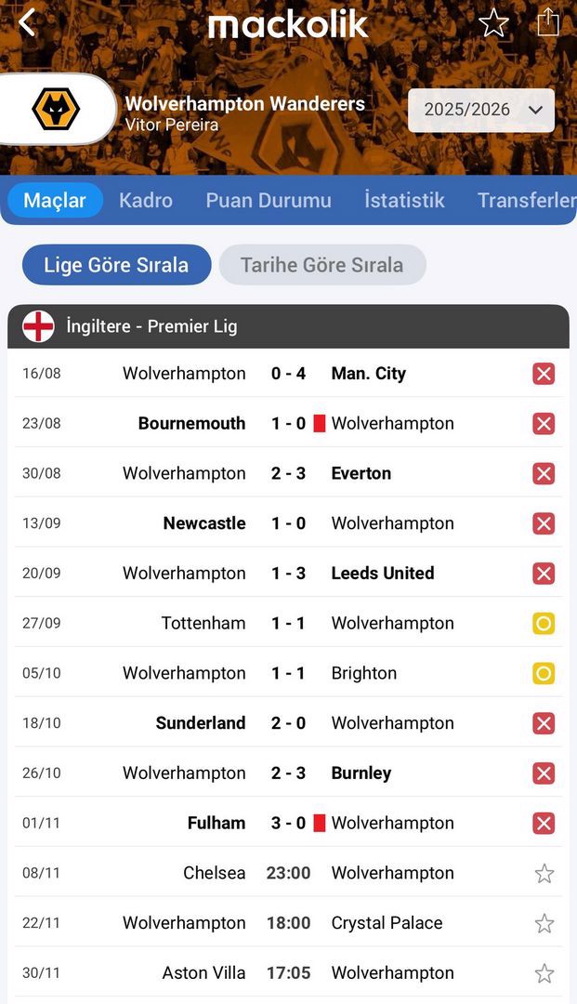Tap loss icon for Fulham match

[544, 823]
